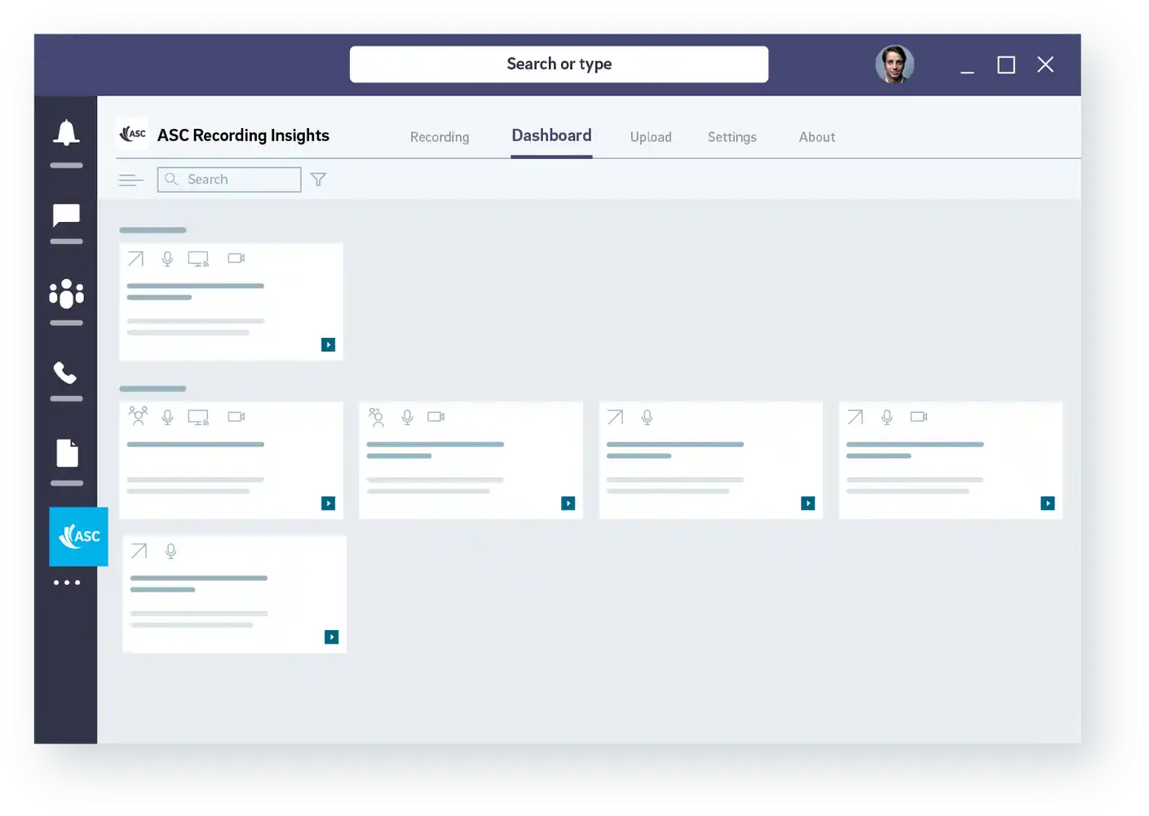Screen dimensions: 1149x816
Task: Open the hamburger menu beside the Search field
Action: (x=130, y=180)
